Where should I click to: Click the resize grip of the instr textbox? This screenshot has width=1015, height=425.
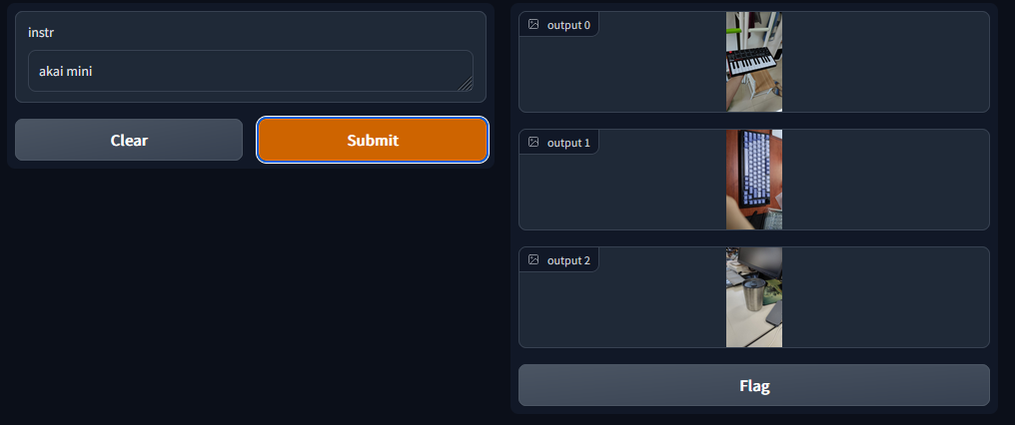point(467,84)
